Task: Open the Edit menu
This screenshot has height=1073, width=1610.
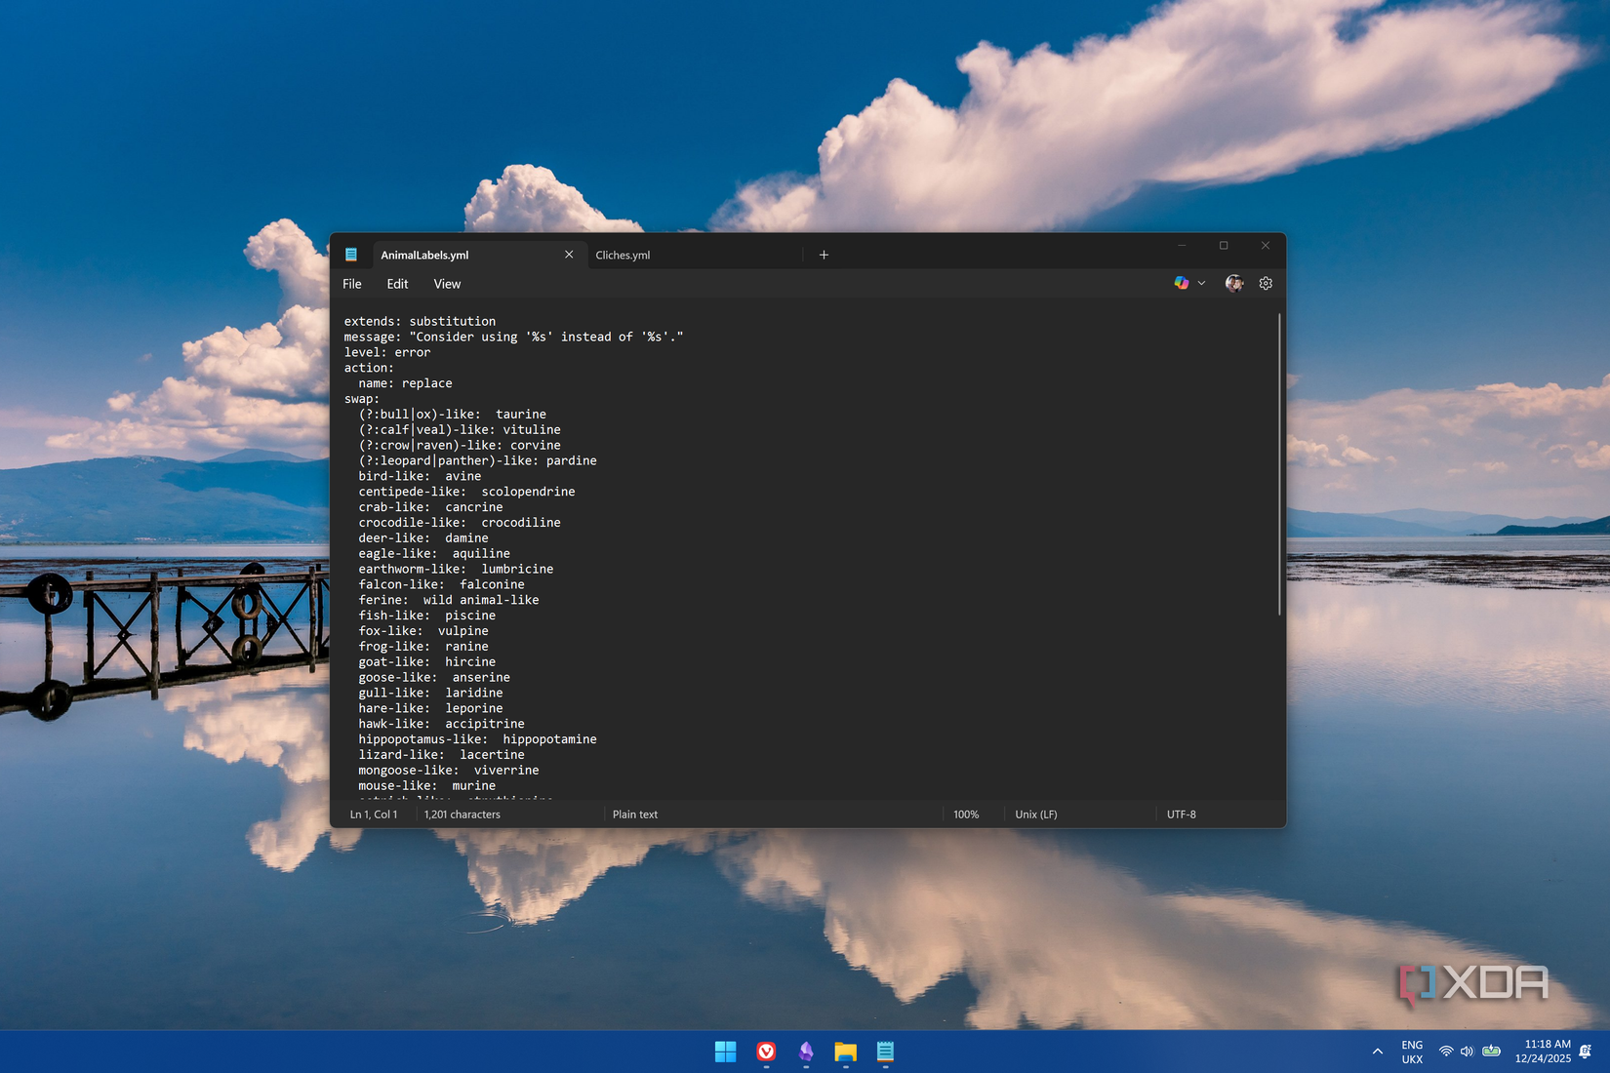Action: click(x=397, y=284)
